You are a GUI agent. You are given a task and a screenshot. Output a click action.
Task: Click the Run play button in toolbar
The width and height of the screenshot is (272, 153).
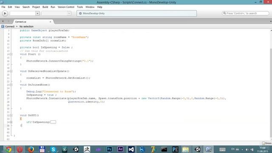click(x=5, y=13)
